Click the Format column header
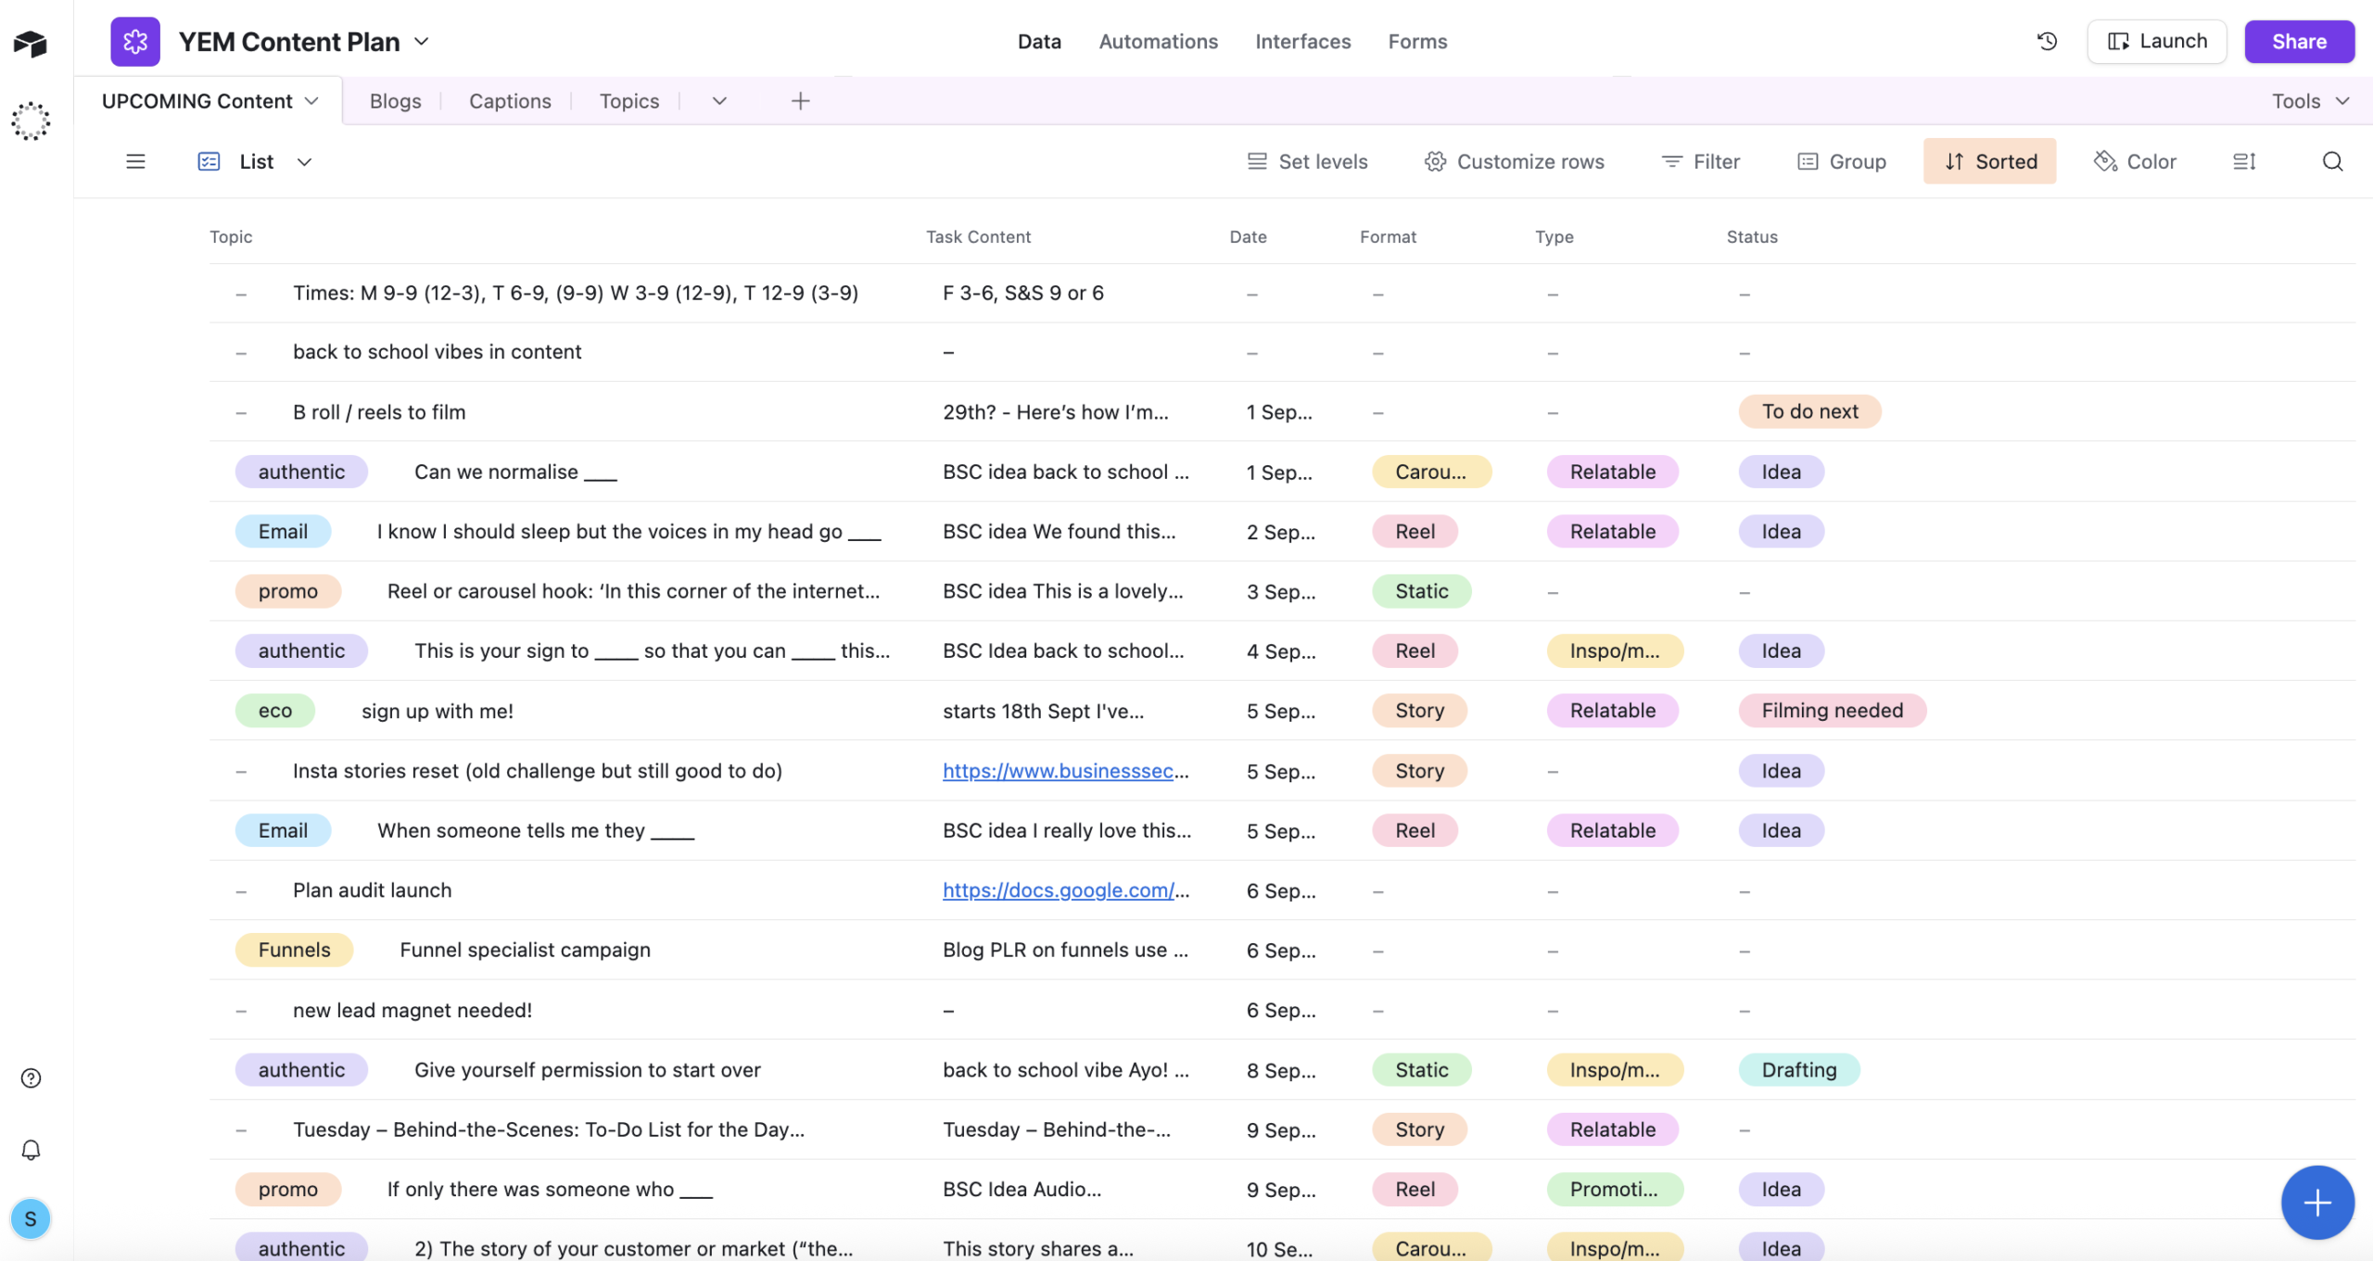This screenshot has width=2373, height=1261. point(1388,237)
